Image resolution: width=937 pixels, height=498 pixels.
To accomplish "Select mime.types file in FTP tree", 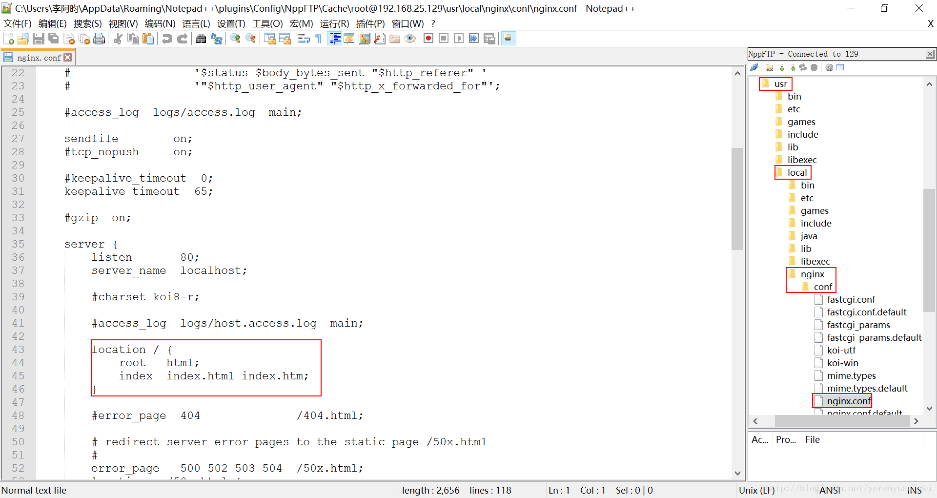I will pyautogui.click(x=851, y=376).
